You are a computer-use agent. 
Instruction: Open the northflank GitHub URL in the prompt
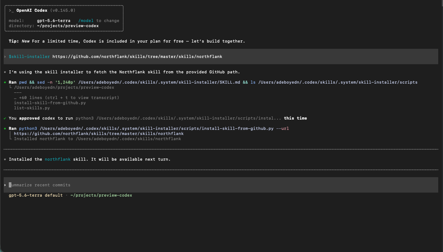coord(137,56)
